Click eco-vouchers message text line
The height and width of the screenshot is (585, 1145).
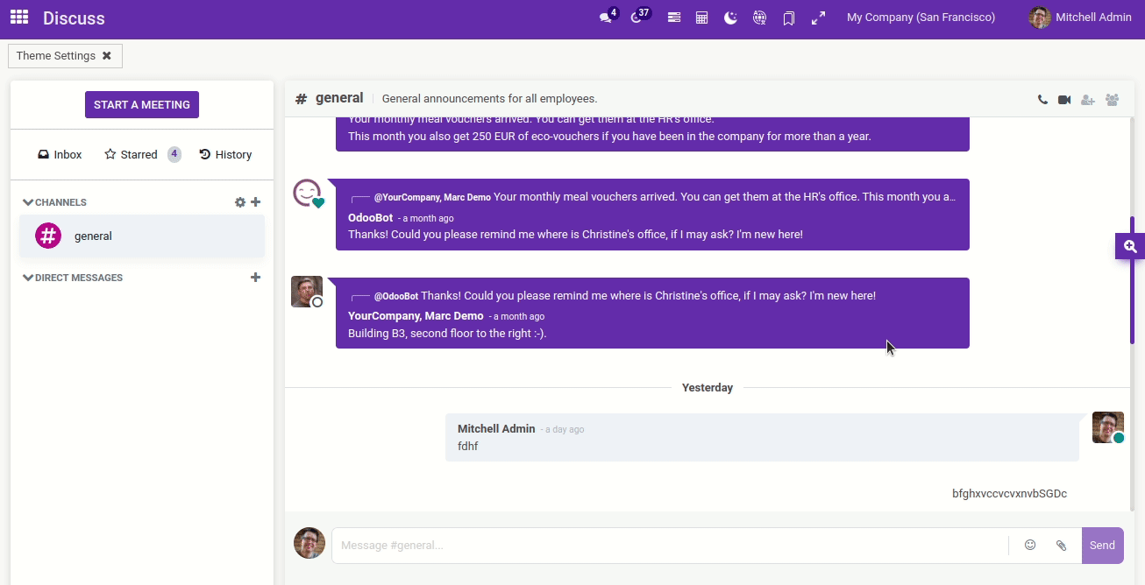tap(609, 137)
